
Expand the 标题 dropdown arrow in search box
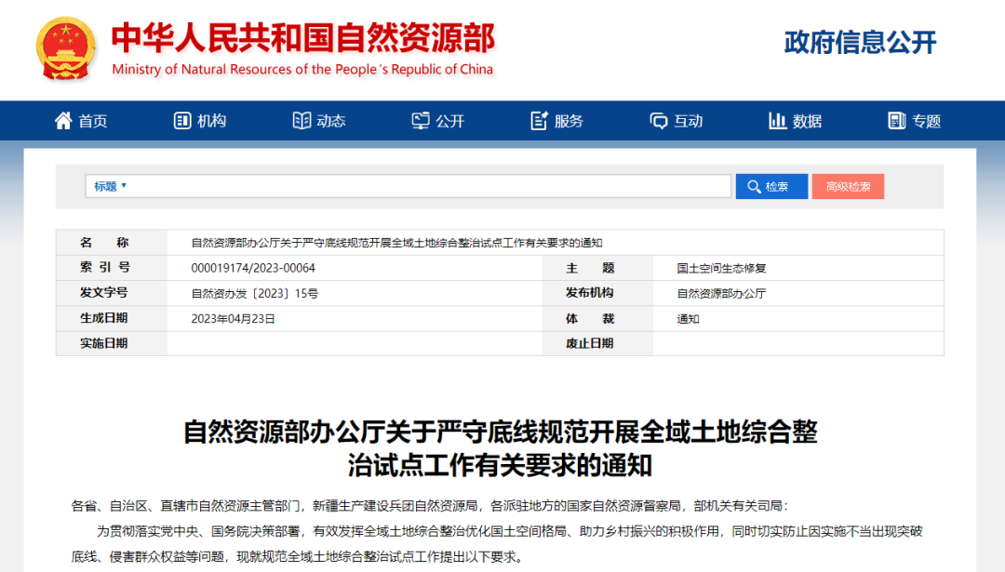pos(124,186)
